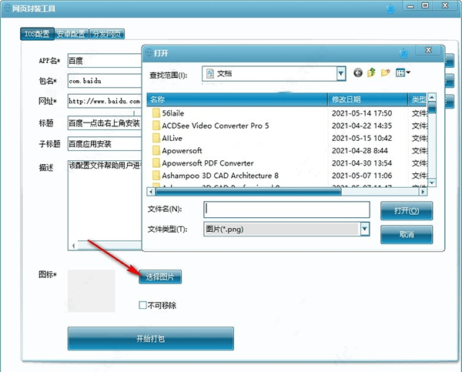Create a new folder icon
The height and width of the screenshot is (372, 462).
click(386, 72)
